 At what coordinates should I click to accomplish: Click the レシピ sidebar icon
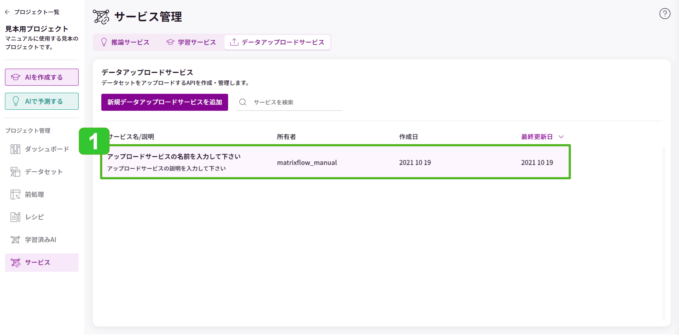click(x=15, y=217)
